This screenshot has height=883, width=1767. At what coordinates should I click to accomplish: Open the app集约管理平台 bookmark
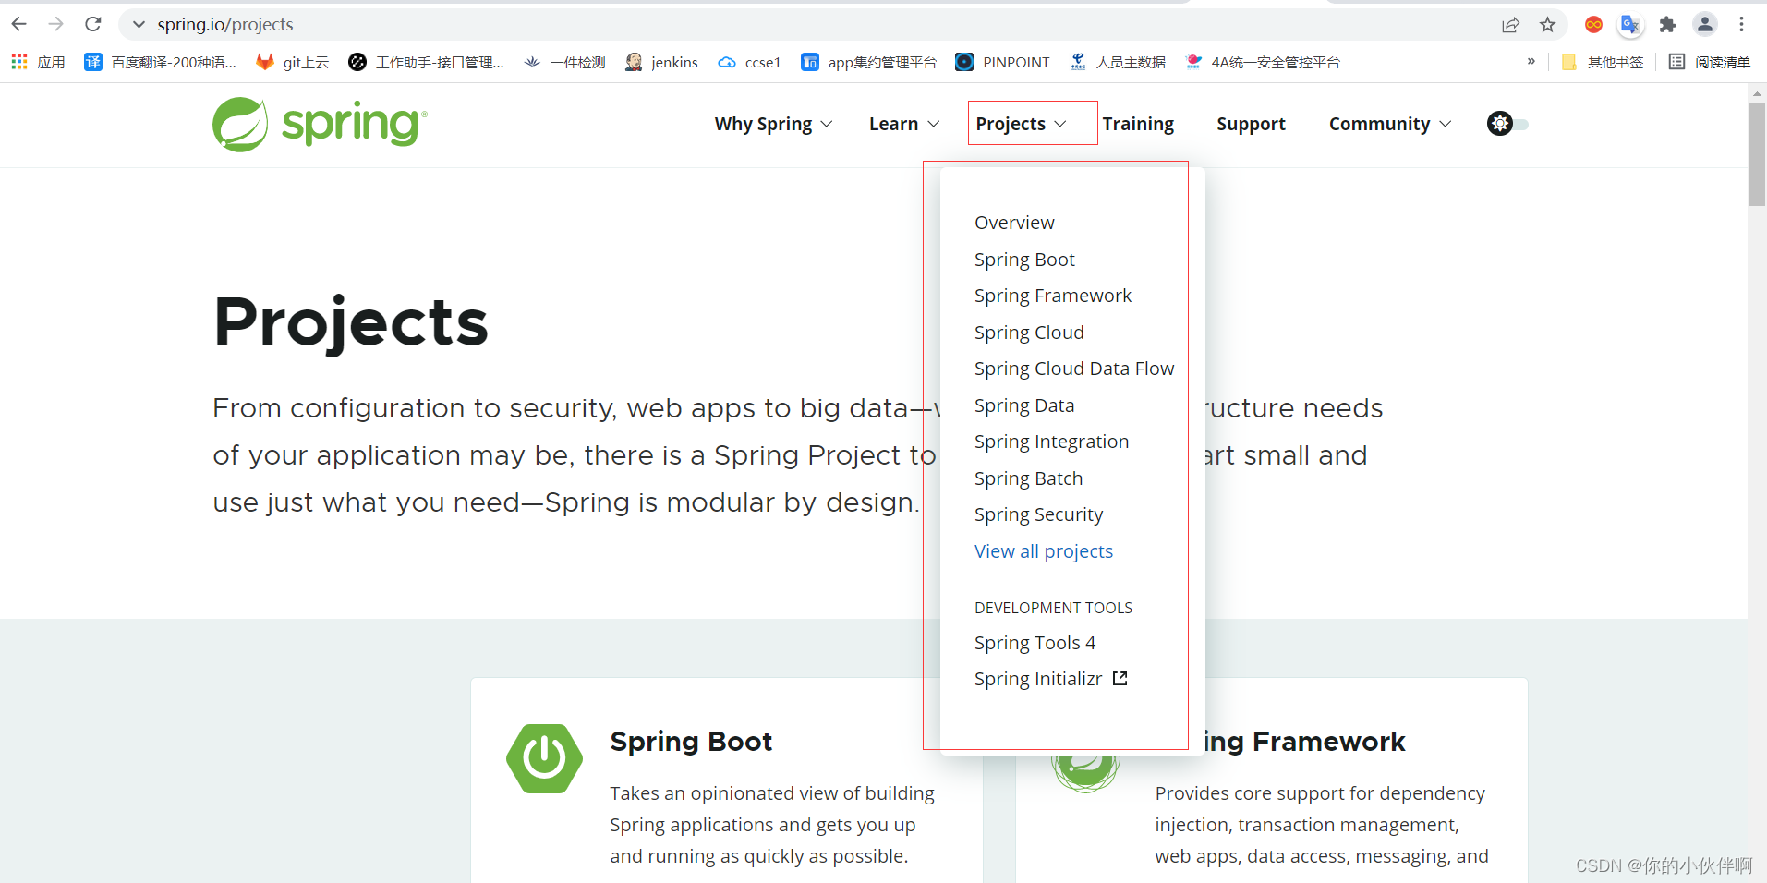point(868,62)
